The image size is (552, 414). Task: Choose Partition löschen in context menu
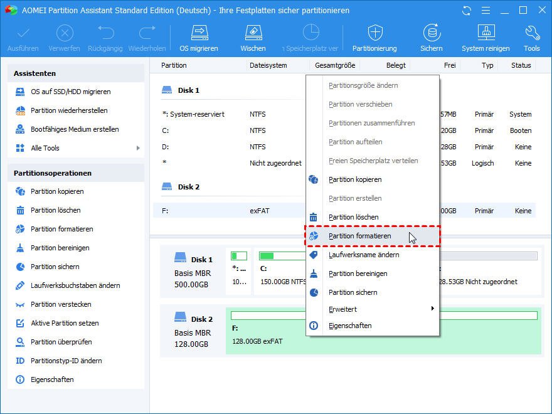(x=373, y=217)
